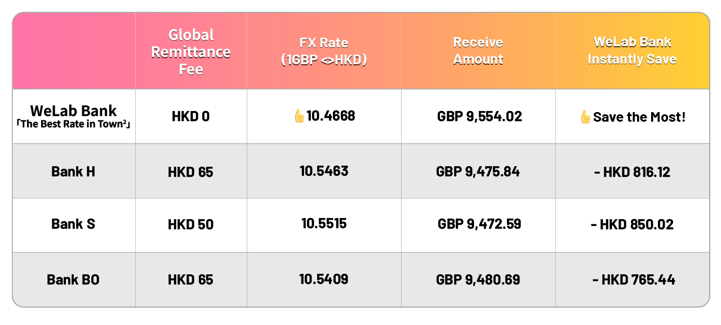Select Bank S's HKD 50 fee cell
Screen dimensions: 721x325
coord(191,225)
